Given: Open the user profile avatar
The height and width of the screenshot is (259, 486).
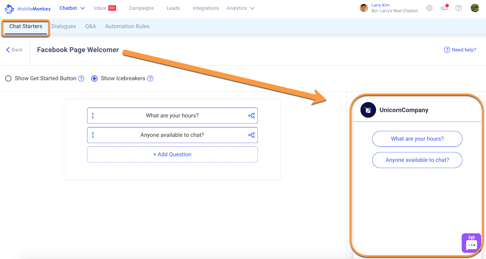Looking at the screenshot, I should pos(475,8).
